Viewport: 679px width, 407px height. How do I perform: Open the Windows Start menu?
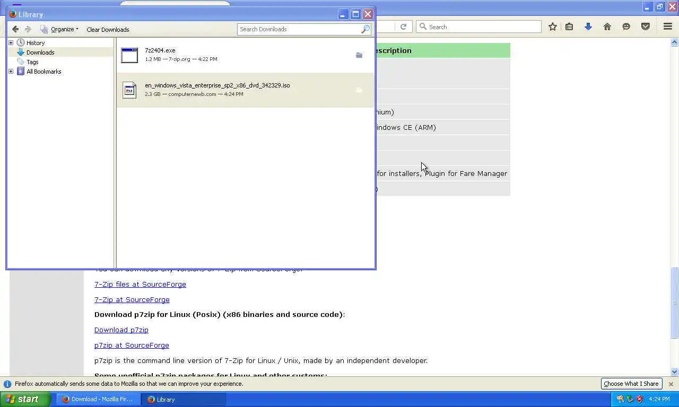[25, 400]
